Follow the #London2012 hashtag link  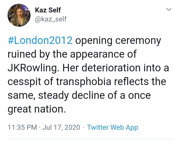coord(40,40)
